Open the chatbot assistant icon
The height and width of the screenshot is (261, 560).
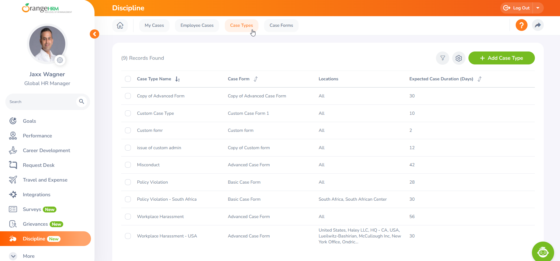(543, 252)
